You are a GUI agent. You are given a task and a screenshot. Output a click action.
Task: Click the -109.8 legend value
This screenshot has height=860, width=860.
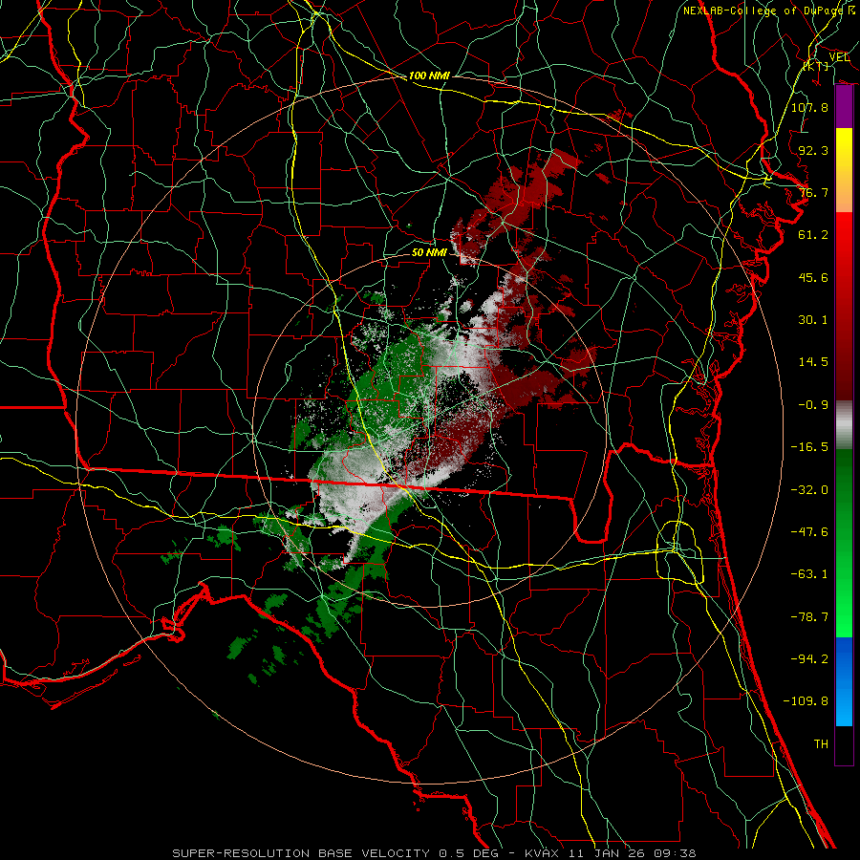806,701
